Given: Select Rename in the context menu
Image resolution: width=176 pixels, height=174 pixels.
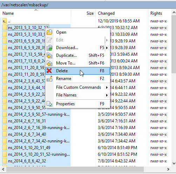Looking at the screenshot, I should tap(77, 79).
